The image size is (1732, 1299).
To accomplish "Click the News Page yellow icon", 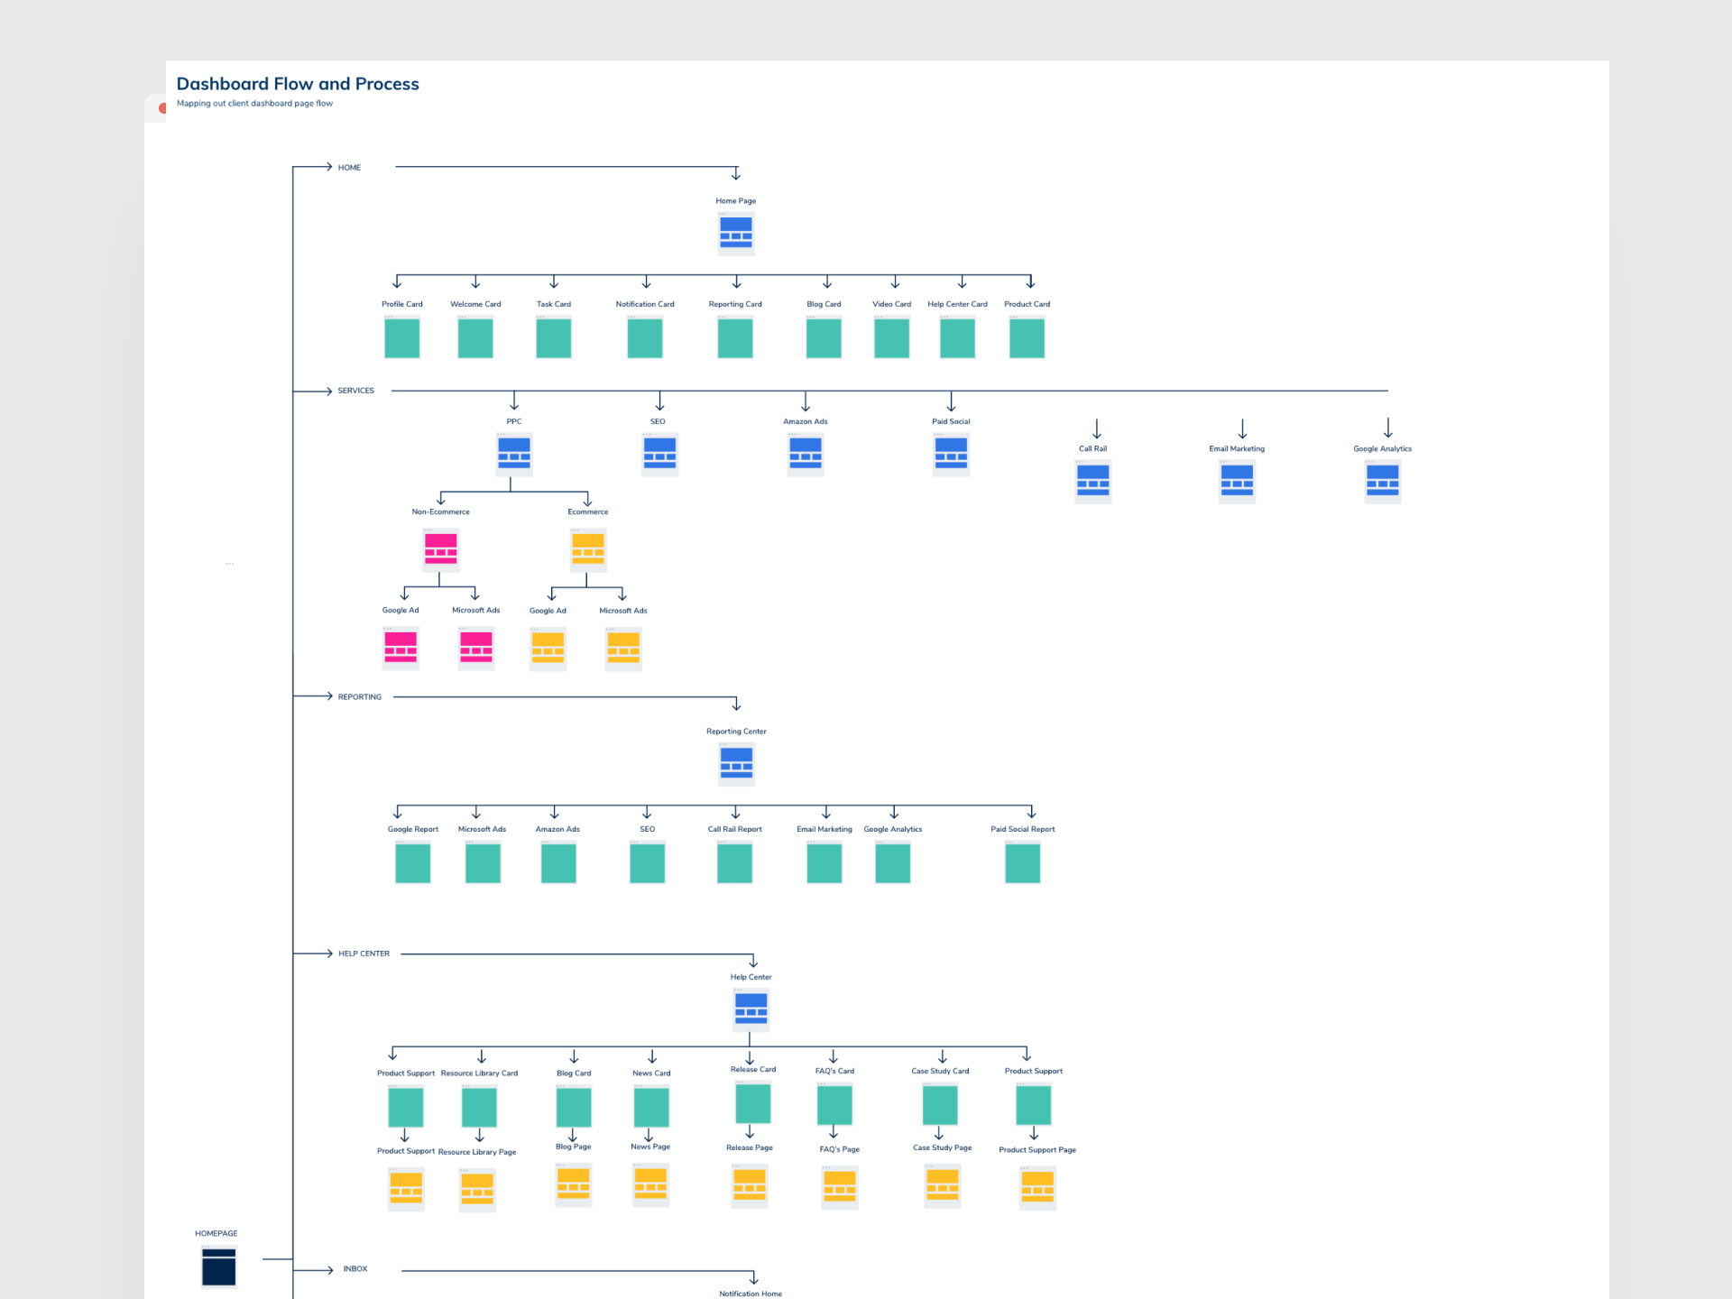I will [650, 1184].
